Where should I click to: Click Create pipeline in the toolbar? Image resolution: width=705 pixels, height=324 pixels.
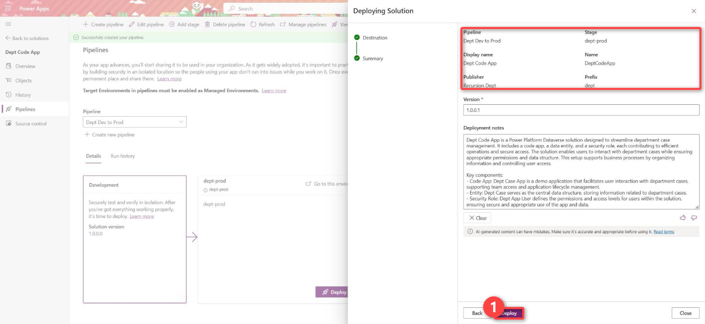(x=103, y=24)
